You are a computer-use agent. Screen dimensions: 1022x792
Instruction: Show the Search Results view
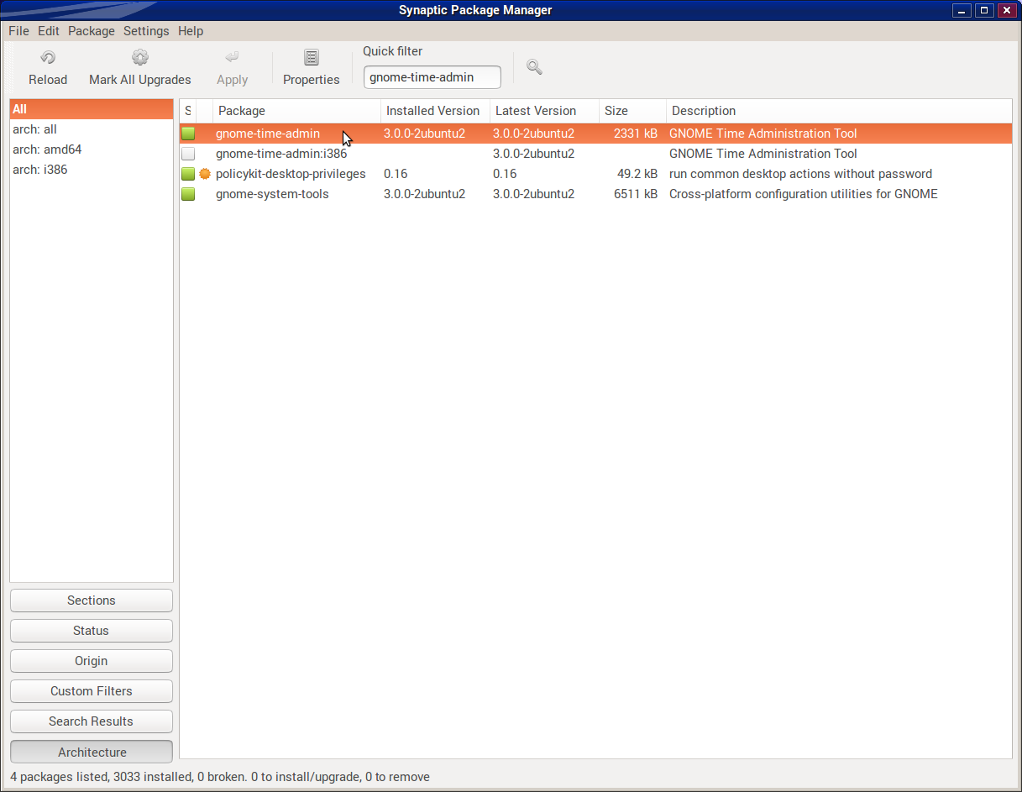pos(92,721)
